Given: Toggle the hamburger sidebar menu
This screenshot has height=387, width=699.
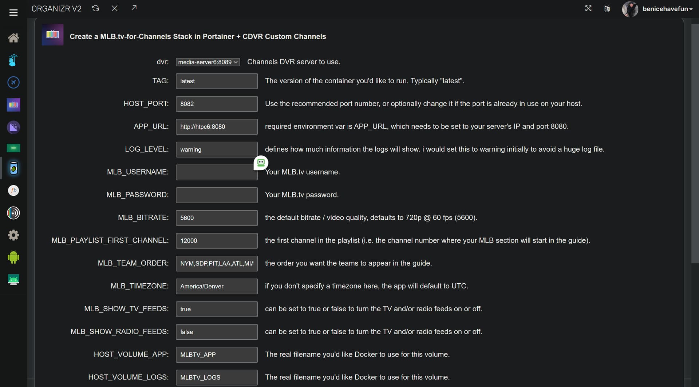Looking at the screenshot, I should [13, 13].
